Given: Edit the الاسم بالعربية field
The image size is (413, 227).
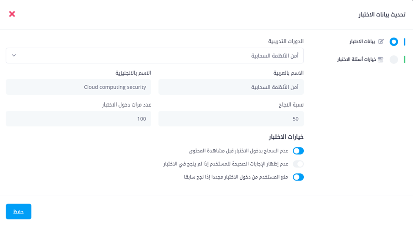Looking at the screenshot, I should click(231, 87).
